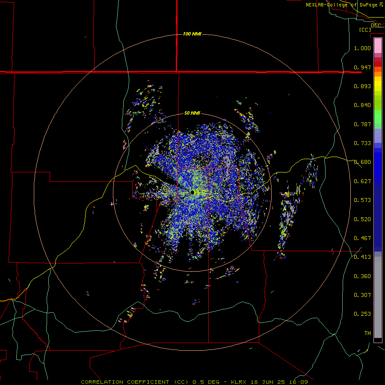
Task: Click the 0.787 scale value
Action: pyautogui.click(x=362, y=124)
